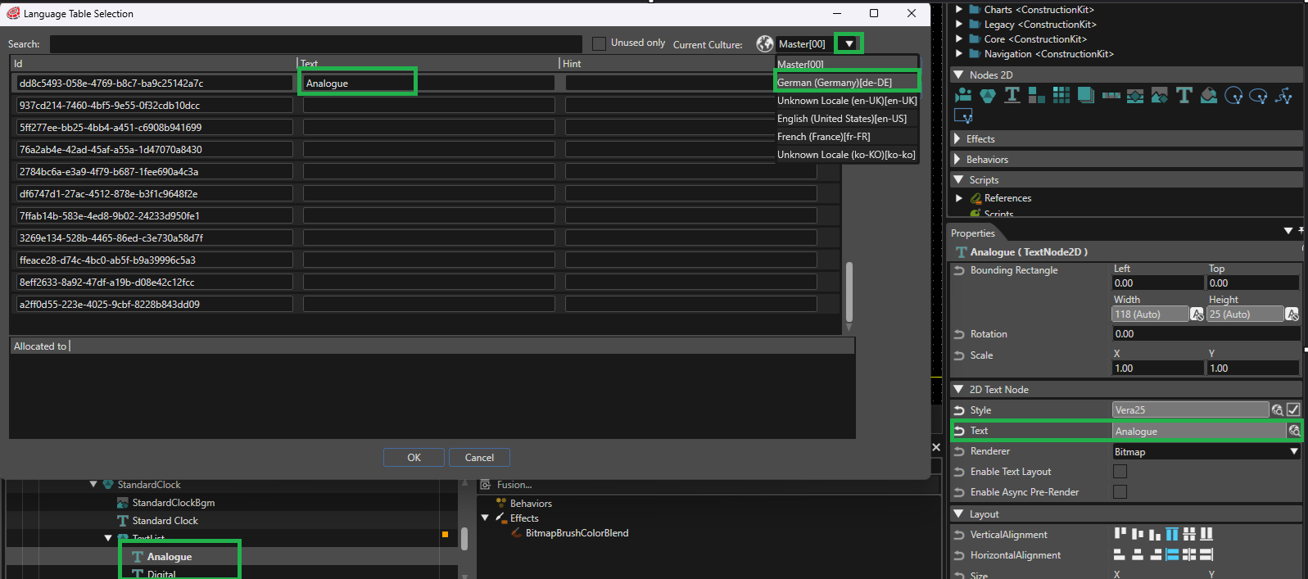Click the language table vertical scrollbar

tap(849, 292)
